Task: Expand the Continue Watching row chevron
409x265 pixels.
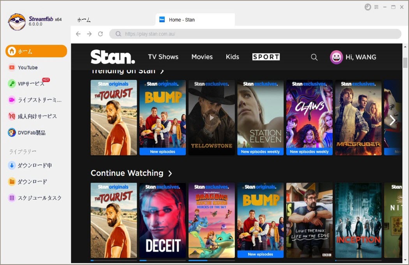Action: pyautogui.click(x=170, y=173)
